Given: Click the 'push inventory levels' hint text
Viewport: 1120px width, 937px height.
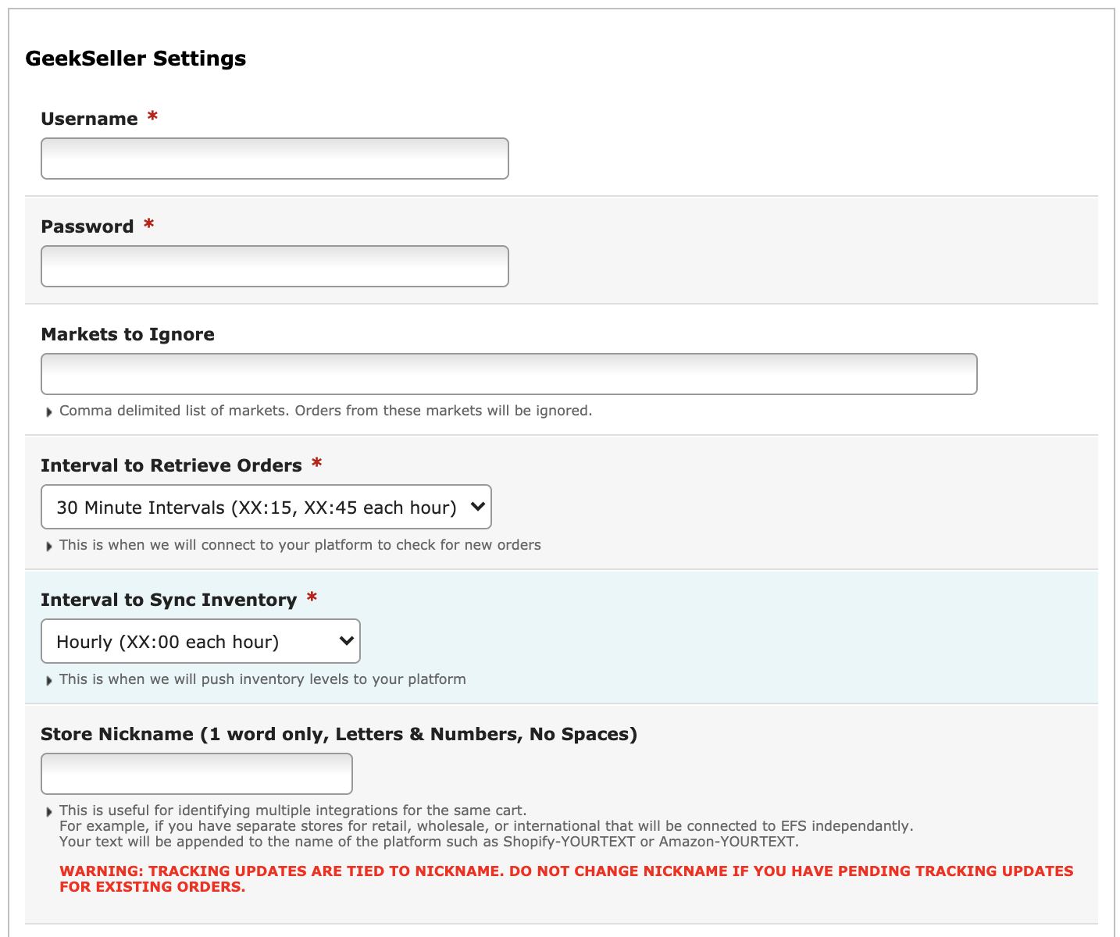Looking at the screenshot, I should click(262, 679).
